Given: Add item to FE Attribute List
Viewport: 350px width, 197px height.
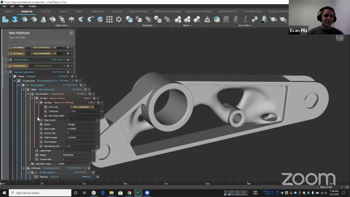Looking at the screenshot, I should (85, 168).
